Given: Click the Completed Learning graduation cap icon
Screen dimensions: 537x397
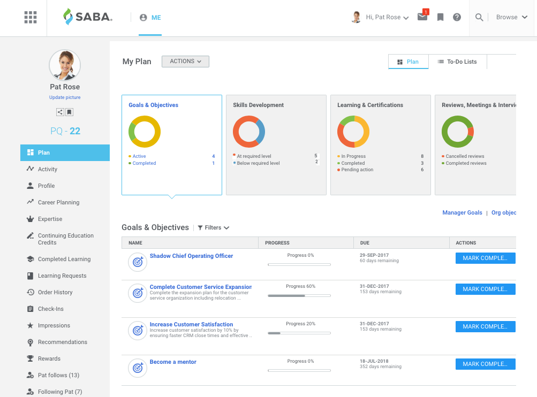Looking at the screenshot, I should coord(31,259).
